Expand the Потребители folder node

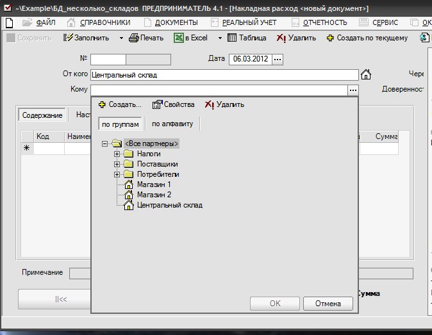pyautogui.click(x=117, y=174)
